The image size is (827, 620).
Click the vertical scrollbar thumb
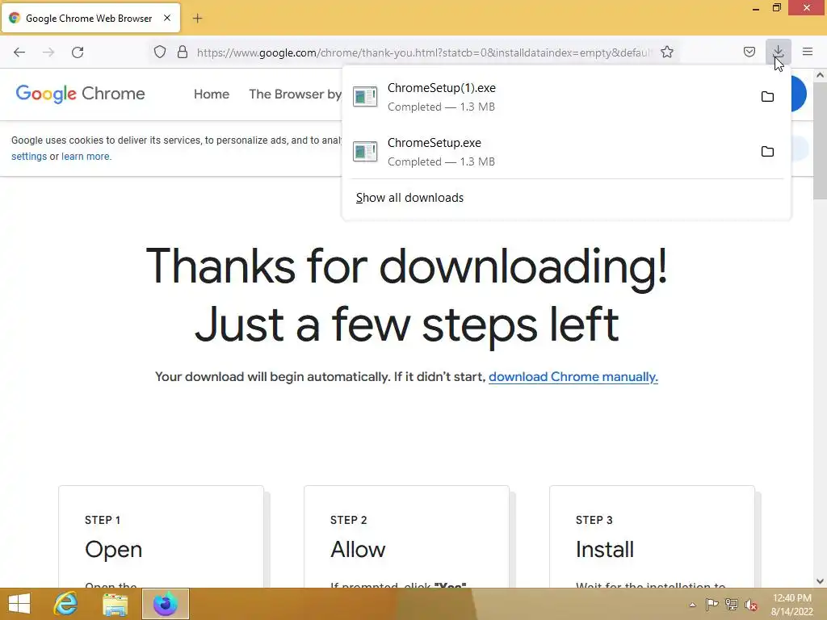[x=820, y=140]
